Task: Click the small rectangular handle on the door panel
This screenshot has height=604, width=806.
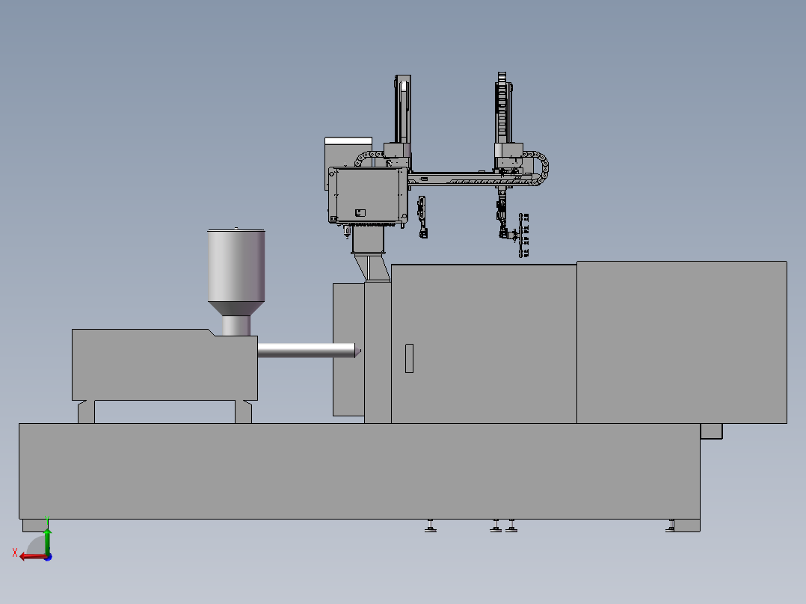Action: [x=409, y=358]
